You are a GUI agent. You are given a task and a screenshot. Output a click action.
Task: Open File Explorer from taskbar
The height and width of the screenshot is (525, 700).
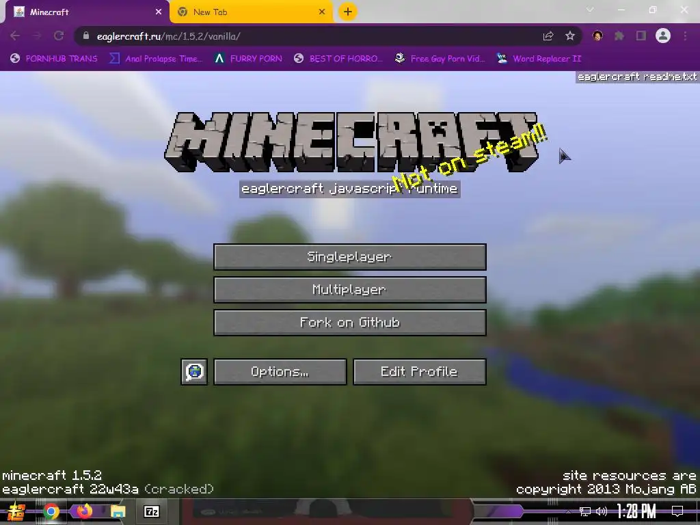coord(118,511)
